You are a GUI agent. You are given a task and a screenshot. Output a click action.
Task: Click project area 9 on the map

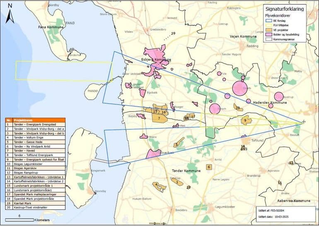click(245, 121)
